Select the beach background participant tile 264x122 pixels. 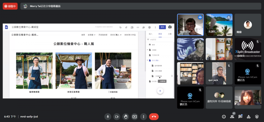click(219, 25)
